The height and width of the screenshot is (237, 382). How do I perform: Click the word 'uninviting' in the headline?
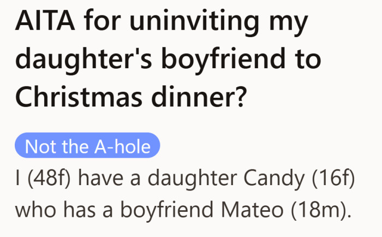194,22
